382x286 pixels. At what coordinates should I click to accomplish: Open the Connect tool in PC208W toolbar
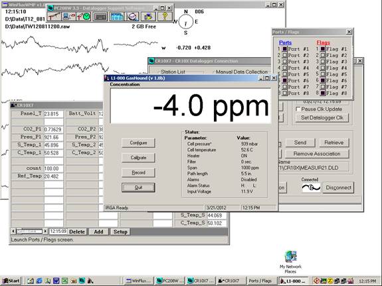(68, 17)
